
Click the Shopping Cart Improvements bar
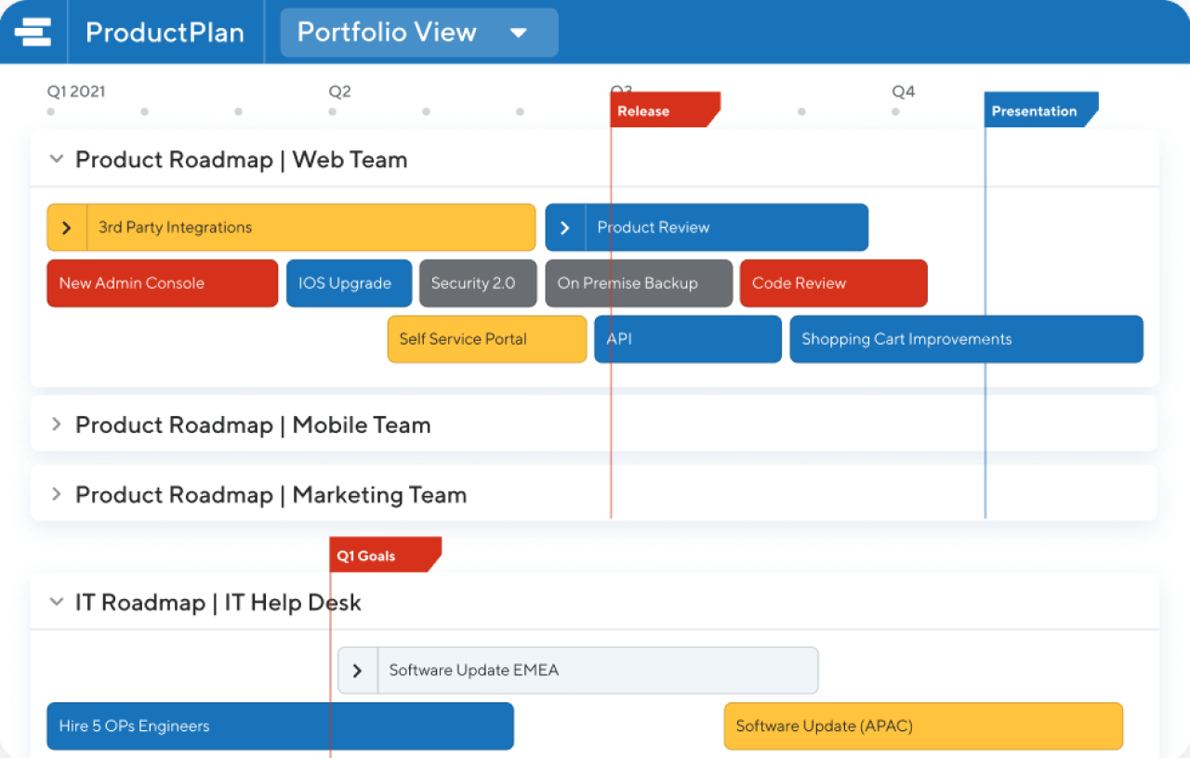pyautogui.click(x=966, y=339)
